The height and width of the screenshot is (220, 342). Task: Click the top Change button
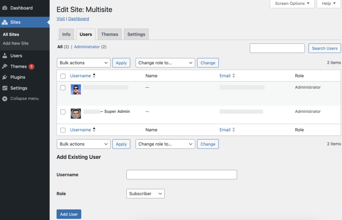(208, 63)
